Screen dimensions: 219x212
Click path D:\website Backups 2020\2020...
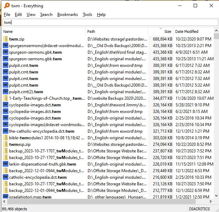pos(117,98)
